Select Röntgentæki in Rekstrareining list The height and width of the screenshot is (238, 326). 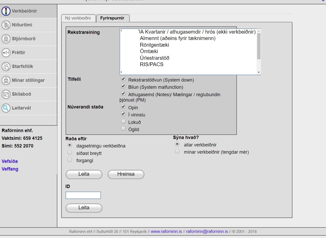(154, 45)
